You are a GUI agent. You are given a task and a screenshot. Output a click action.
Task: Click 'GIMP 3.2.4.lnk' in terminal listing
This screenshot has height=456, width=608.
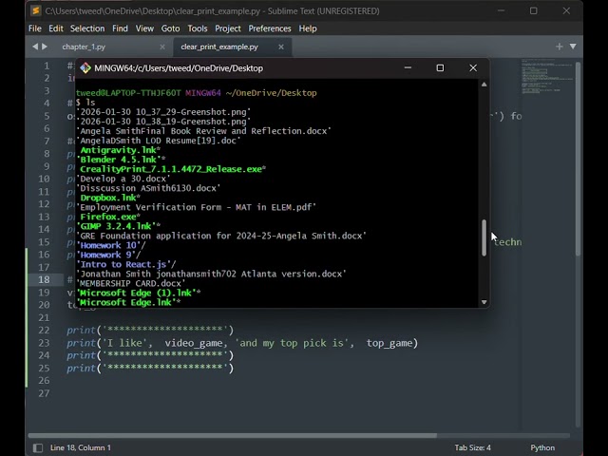pos(116,226)
